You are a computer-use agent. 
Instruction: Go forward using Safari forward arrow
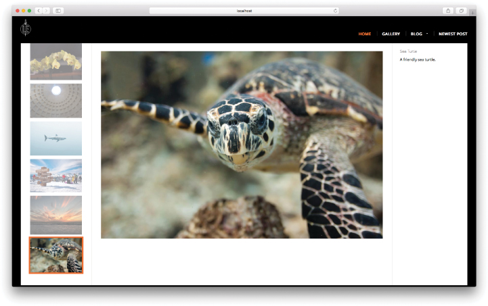pyautogui.click(x=46, y=11)
